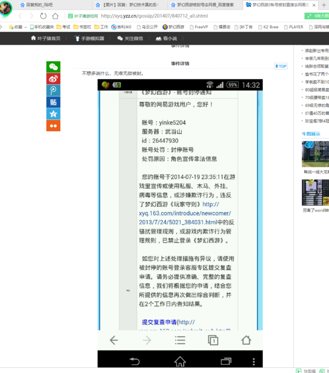Open 关注微信 in the site navigation
This screenshot has height=373, width=329.
pos(130,38)
